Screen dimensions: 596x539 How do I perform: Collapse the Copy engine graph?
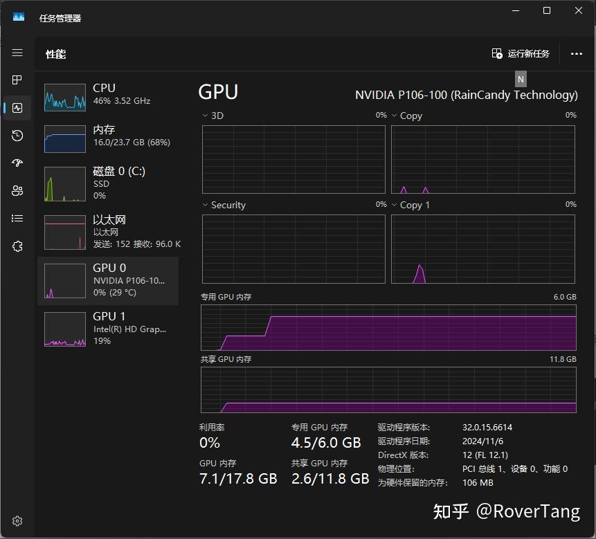click(x=393, y=116)
